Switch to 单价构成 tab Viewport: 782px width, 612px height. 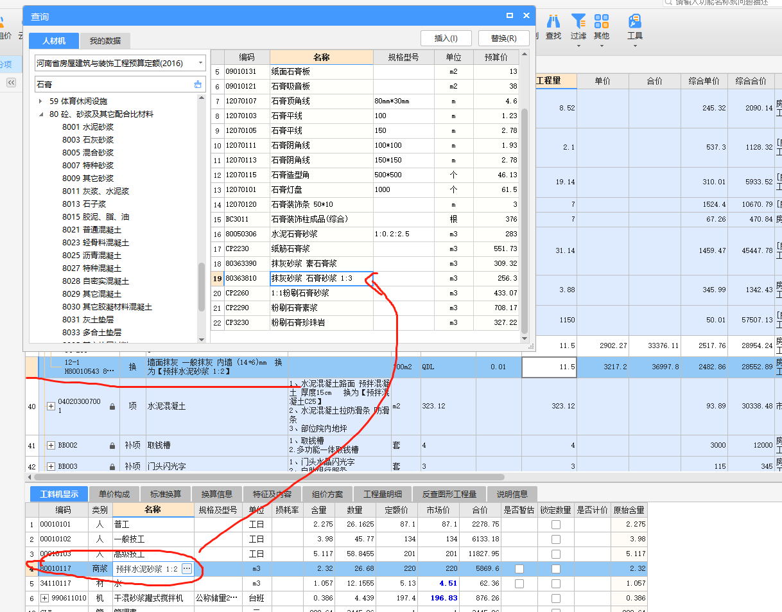point(114,494)
